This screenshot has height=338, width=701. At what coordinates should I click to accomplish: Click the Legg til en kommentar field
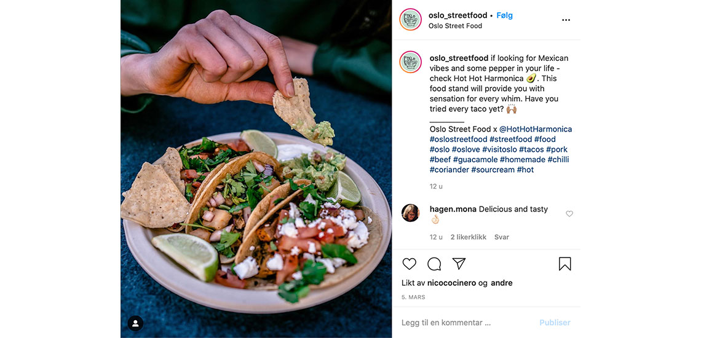(x=465, y=323)
